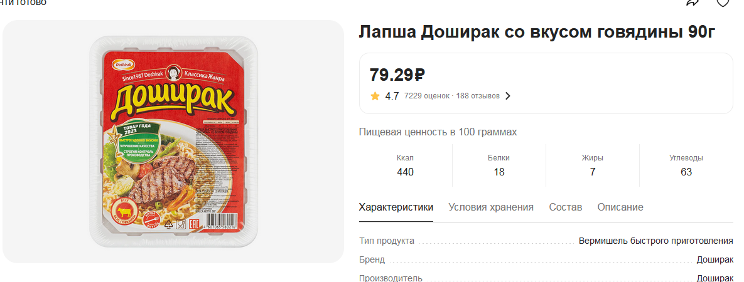This screenshot has width=744, height=282.
Task: Click the 79.29₽ price
Action: (397, 75)
